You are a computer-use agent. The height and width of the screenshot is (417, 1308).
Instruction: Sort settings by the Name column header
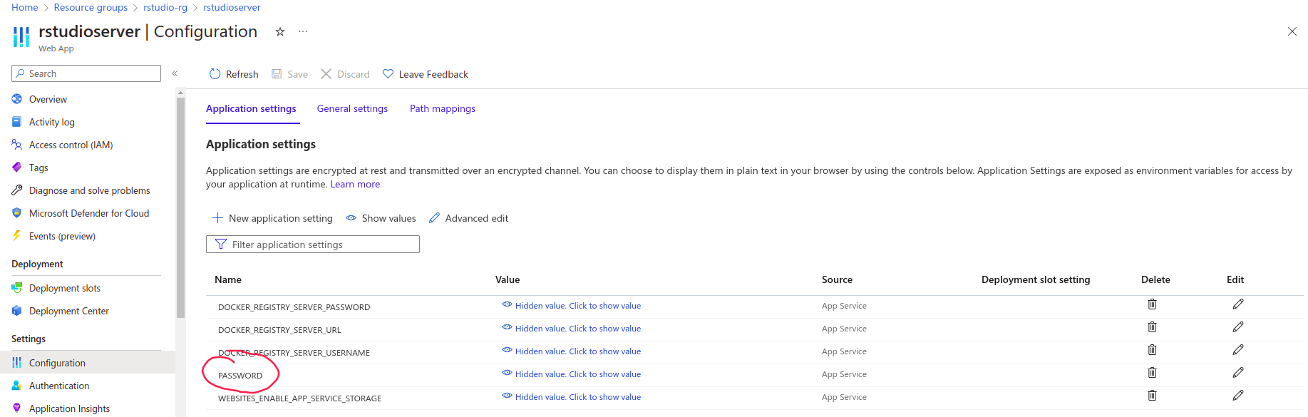click(228, 279)
